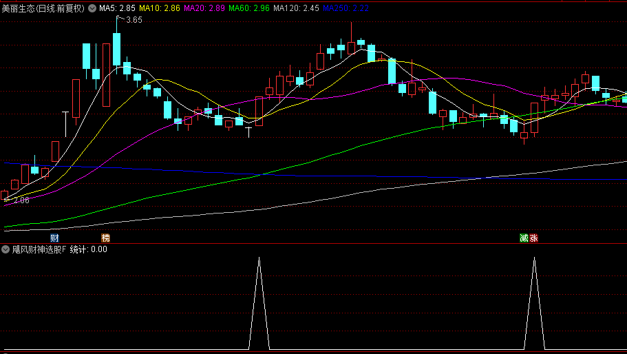
Task: Select the MA60: 2.96 label
Action: click(249, 8)
